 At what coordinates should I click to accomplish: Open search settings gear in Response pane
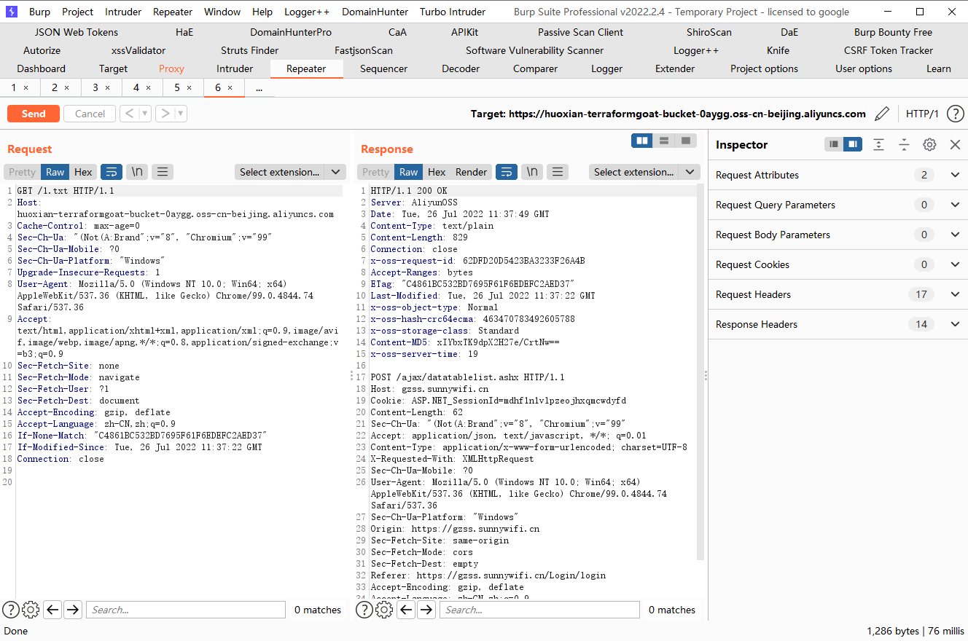point(384,610)
